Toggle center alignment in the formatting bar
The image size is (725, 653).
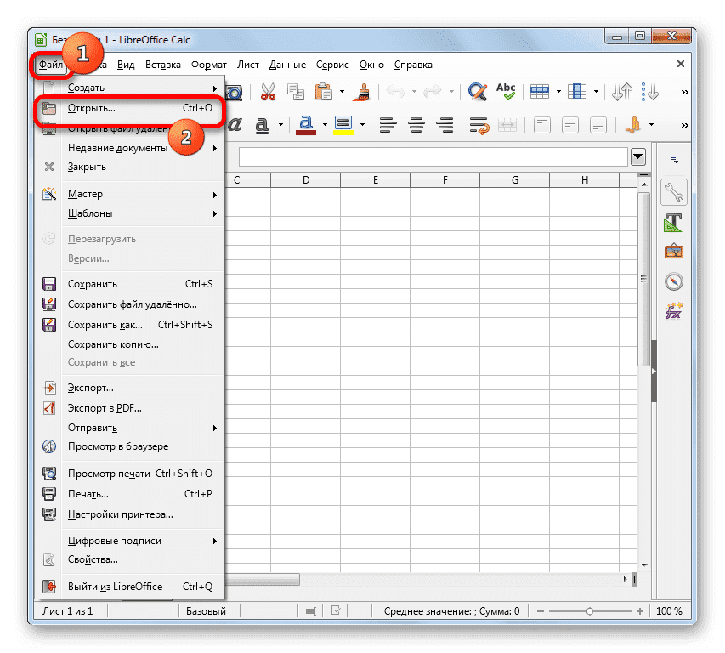(x=416, y=125)
